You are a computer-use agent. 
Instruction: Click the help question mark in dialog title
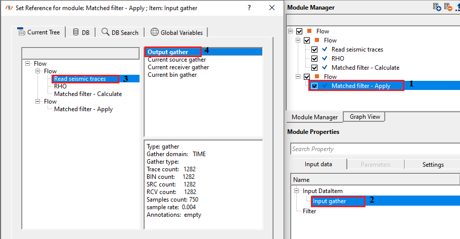click(x=250, y=8)
